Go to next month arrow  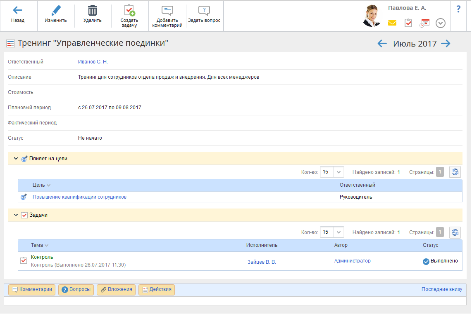[446, 44]
